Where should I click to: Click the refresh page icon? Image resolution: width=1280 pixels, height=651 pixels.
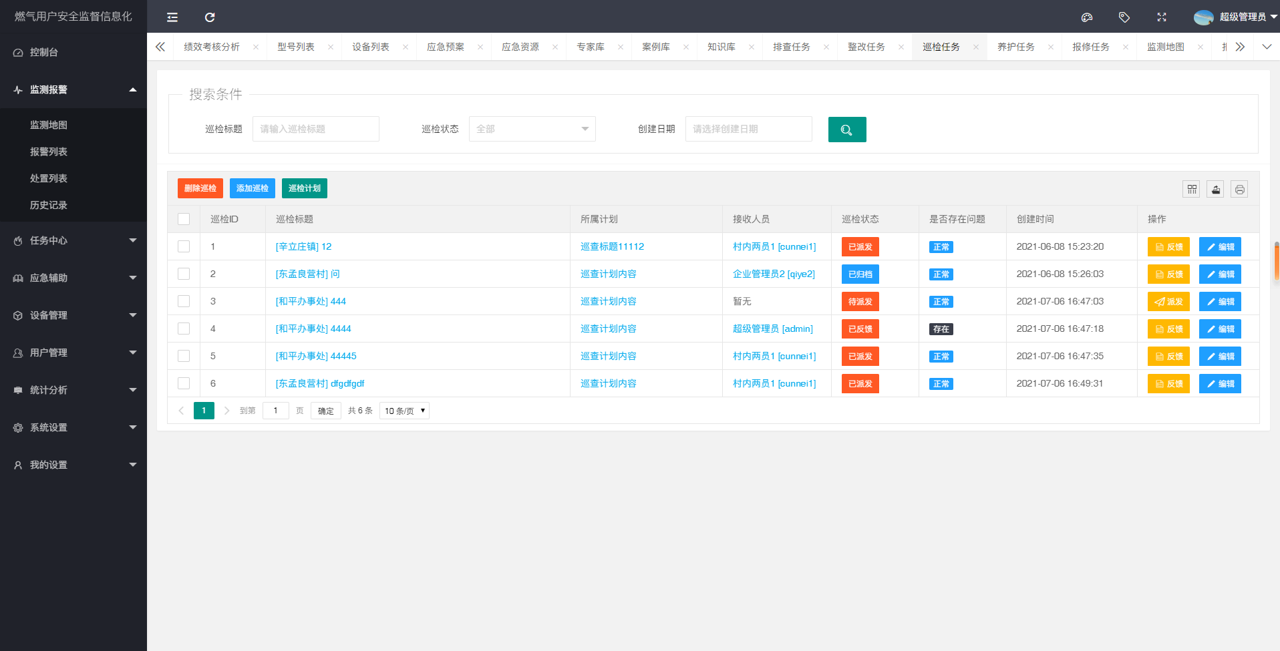[210, 17]
